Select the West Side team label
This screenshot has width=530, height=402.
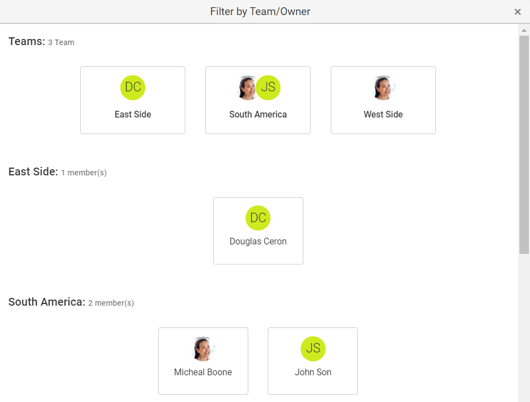(x=383, y=114)
